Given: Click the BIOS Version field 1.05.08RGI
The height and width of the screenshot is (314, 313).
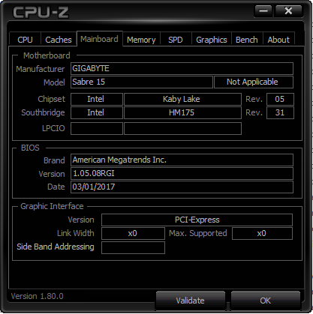Looking at the screenshot, I should [x=182, y=173].
